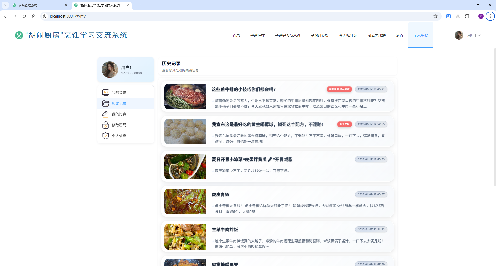496x266 pixels.
Task: Click the site info icon in address bar
Action: pos(45,16)
